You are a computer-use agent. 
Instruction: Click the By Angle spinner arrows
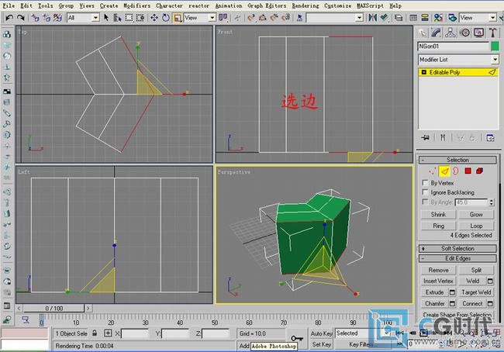[x=491, y=202]
